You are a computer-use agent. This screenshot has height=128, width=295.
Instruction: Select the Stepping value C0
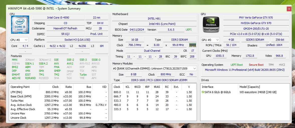[65, 23]
